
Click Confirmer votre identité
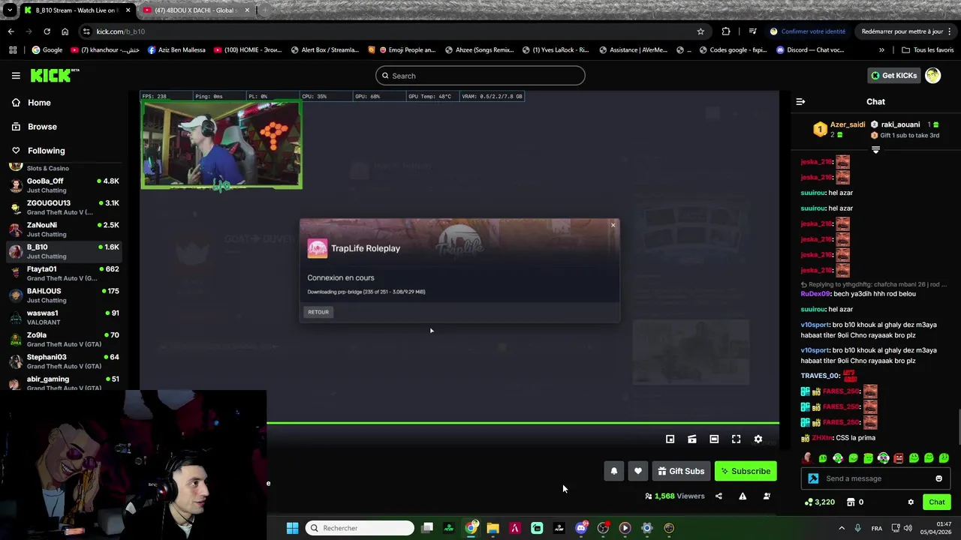coord(808,31)
